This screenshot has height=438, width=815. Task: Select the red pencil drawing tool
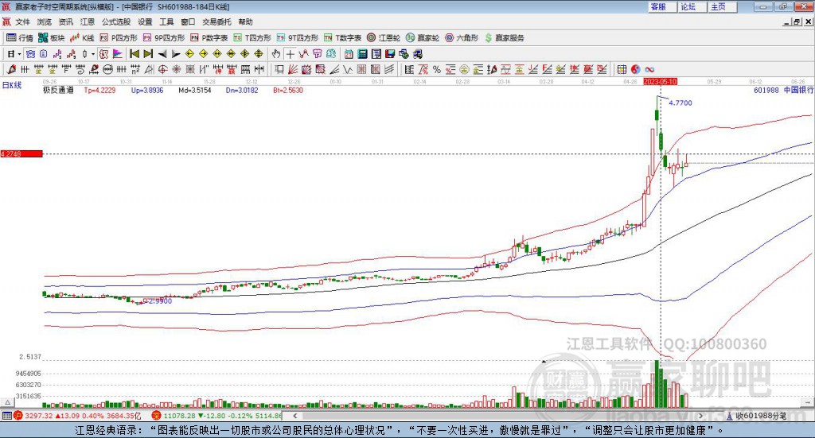click(x=11, y=69)
